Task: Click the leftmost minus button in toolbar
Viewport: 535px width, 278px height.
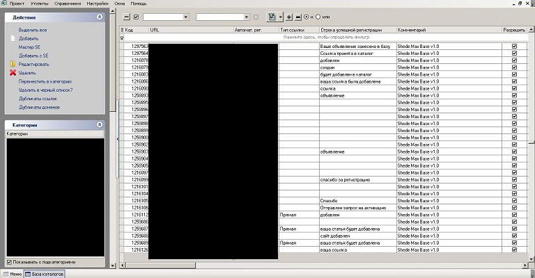Action: pyautogui.click(x=126, y=17)
